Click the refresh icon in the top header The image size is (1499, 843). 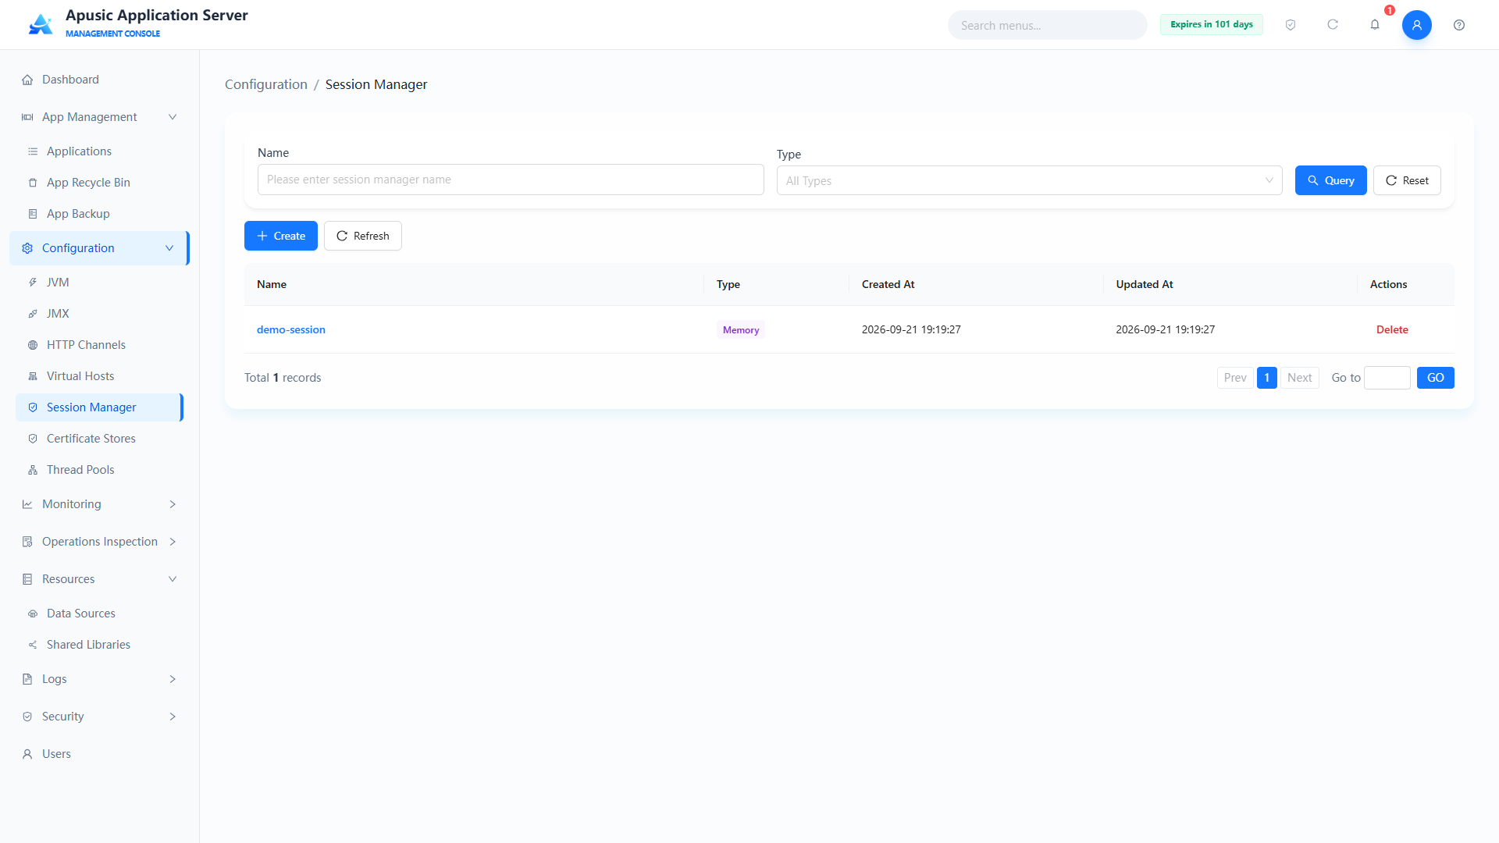coord(1333,25)
